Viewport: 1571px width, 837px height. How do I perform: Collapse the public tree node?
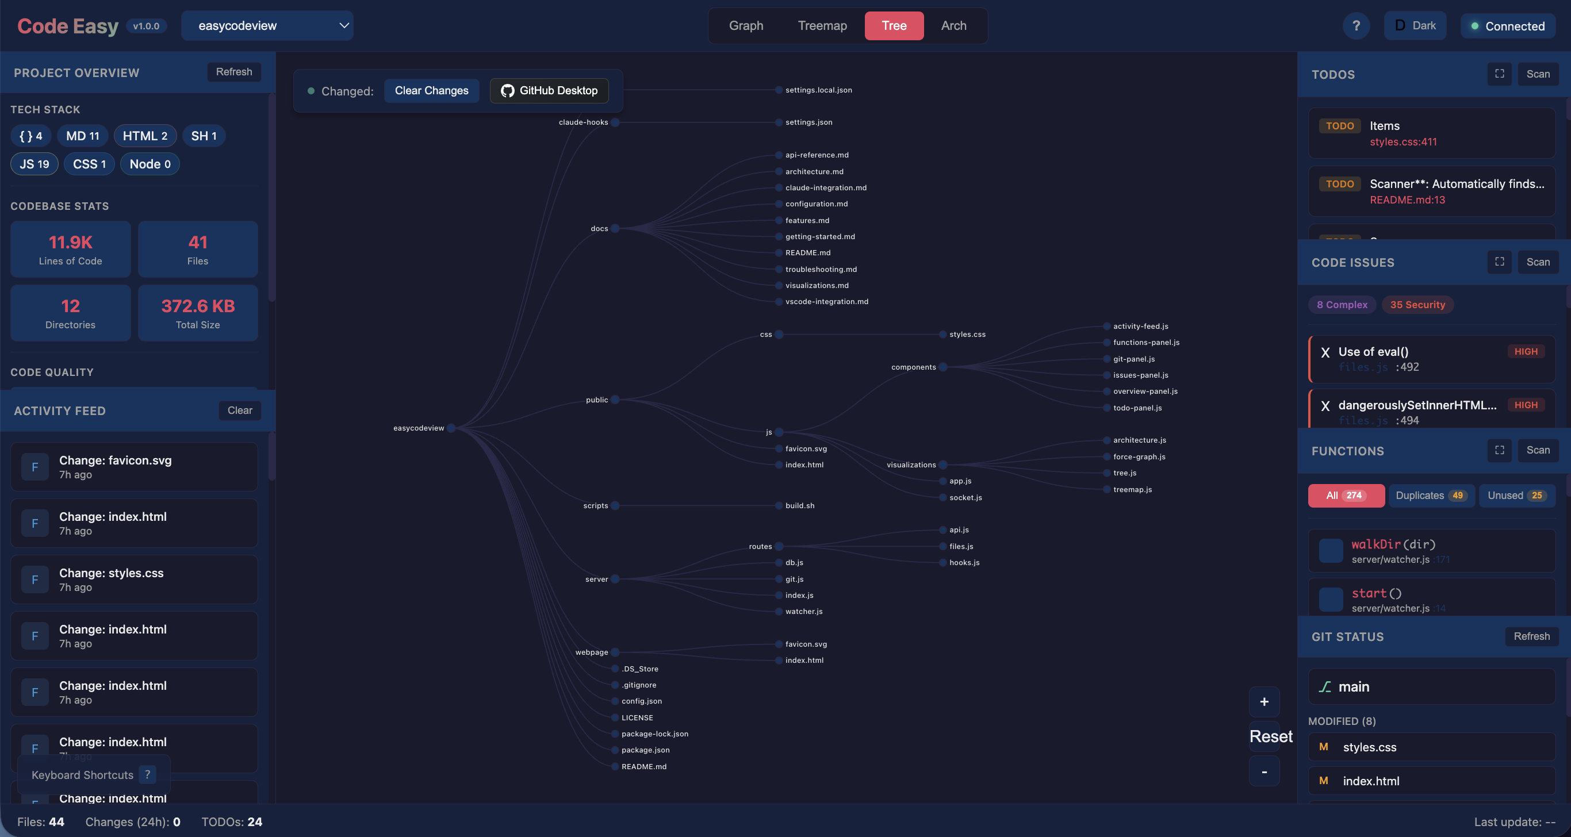click(615, 400)
